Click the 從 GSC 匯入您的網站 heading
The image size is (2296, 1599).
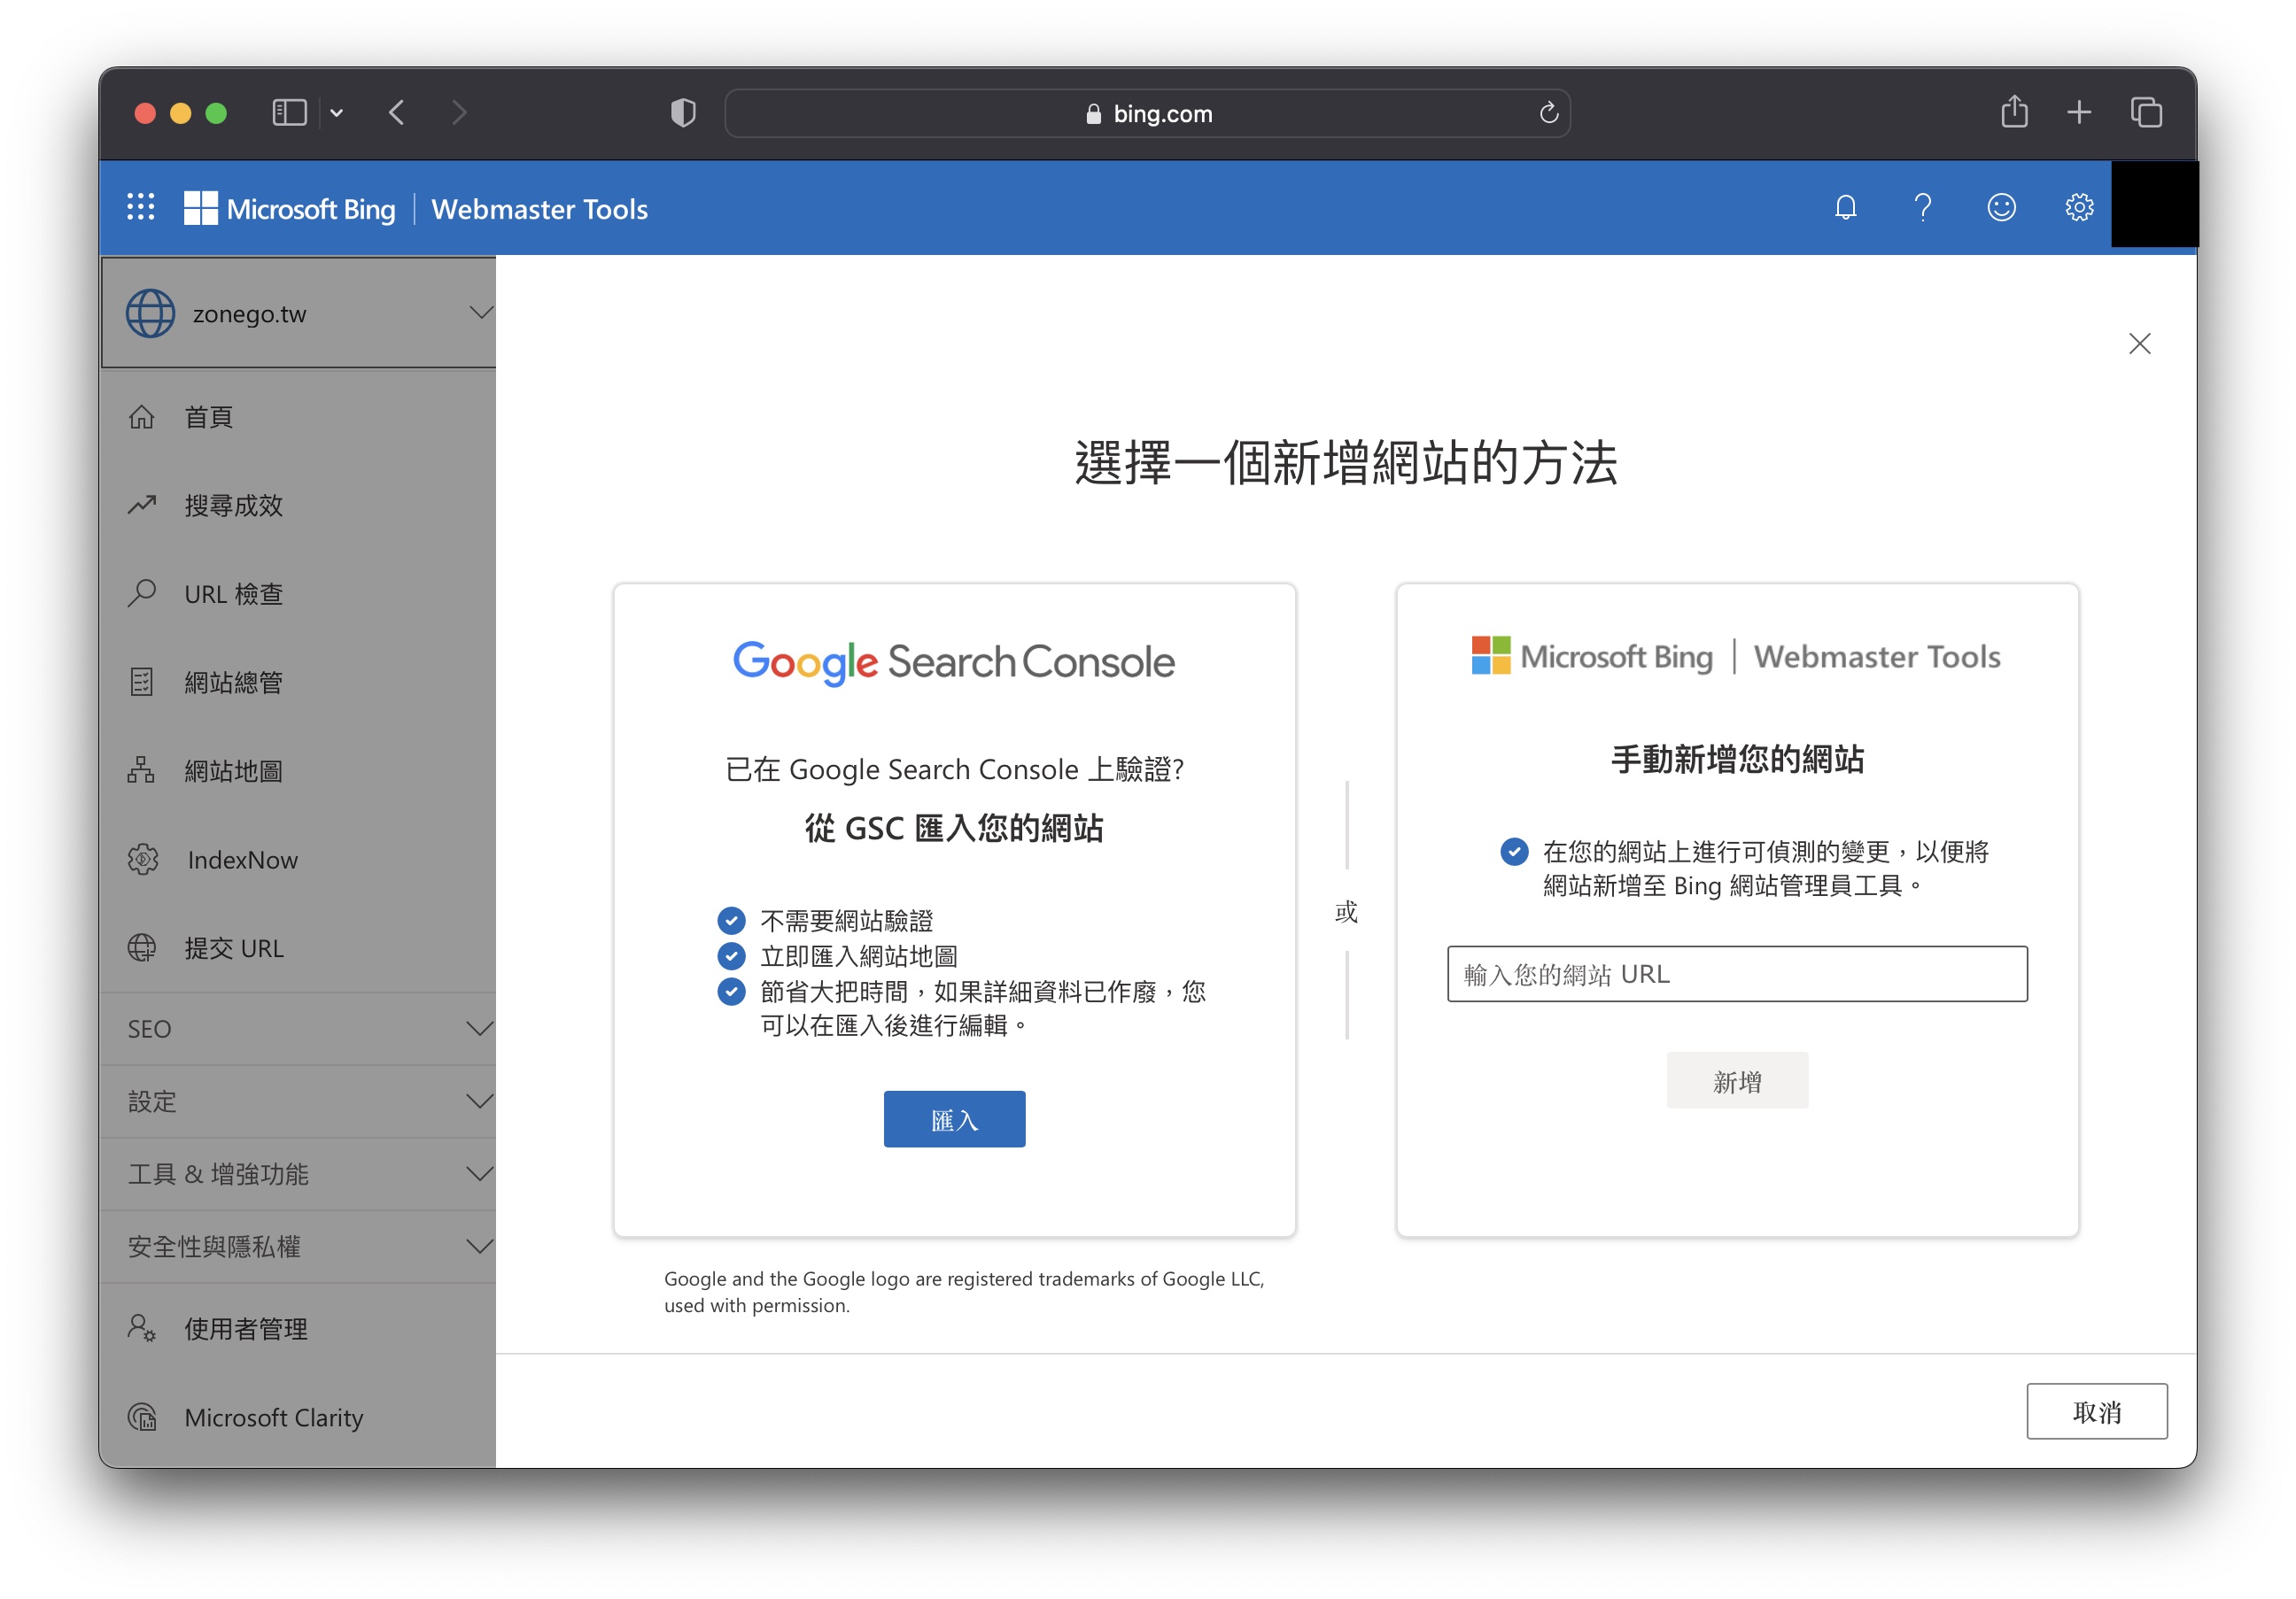click(954, 829)
